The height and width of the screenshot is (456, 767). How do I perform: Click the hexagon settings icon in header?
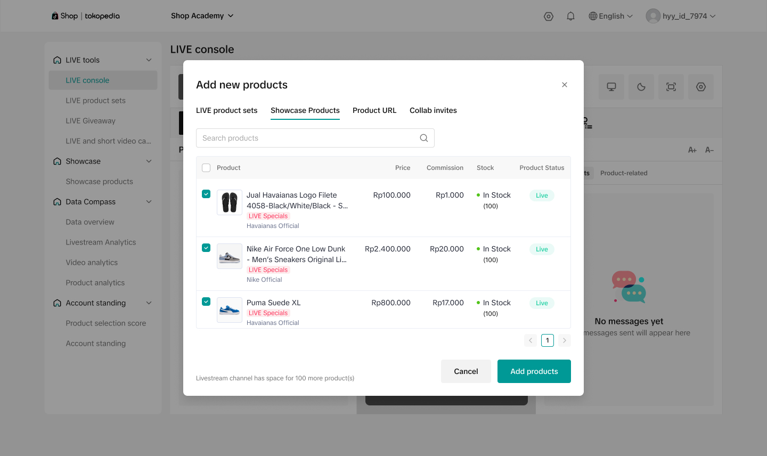549,16
